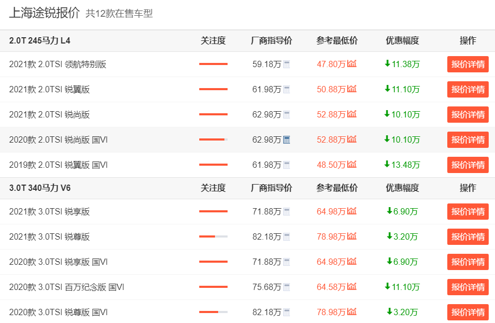Open the 2020款 2.0TSI 锐尚版 国VI link
Image resolution: width=495 pixels, height=323 pixels.
click(58, 140)
